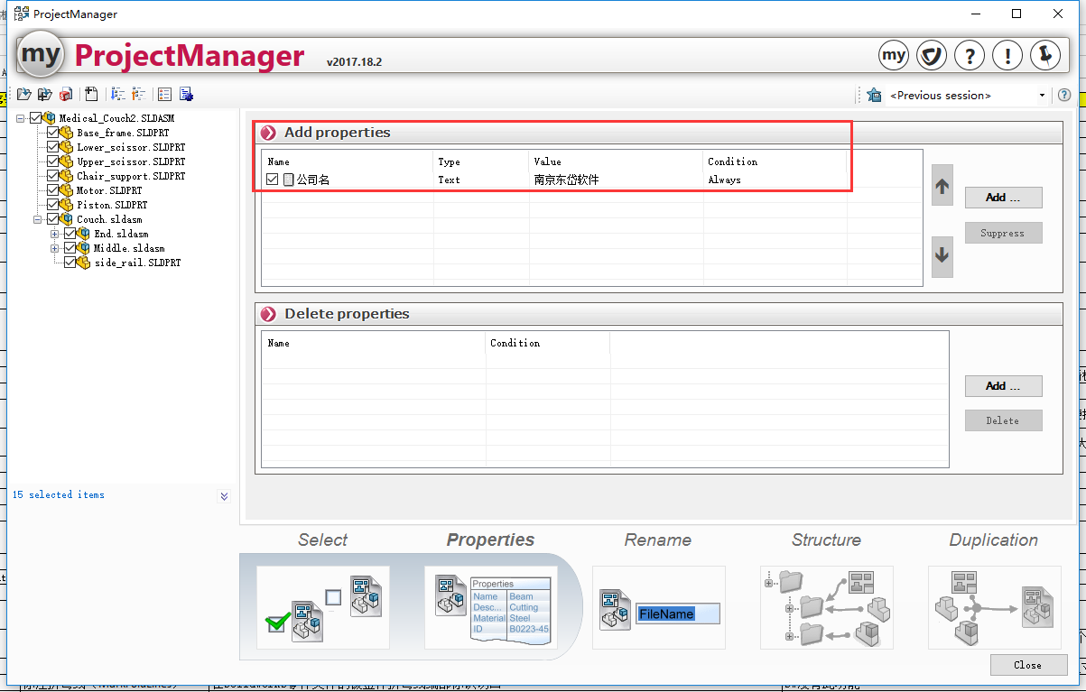Image resolution: width=1086 pixels, height=692 pixels.
Task: Toggle Middle.sldasm checkbox
Action: pos(70,248)
